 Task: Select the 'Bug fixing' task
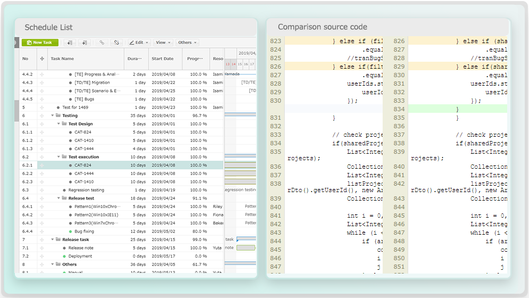tap(84, 231)
